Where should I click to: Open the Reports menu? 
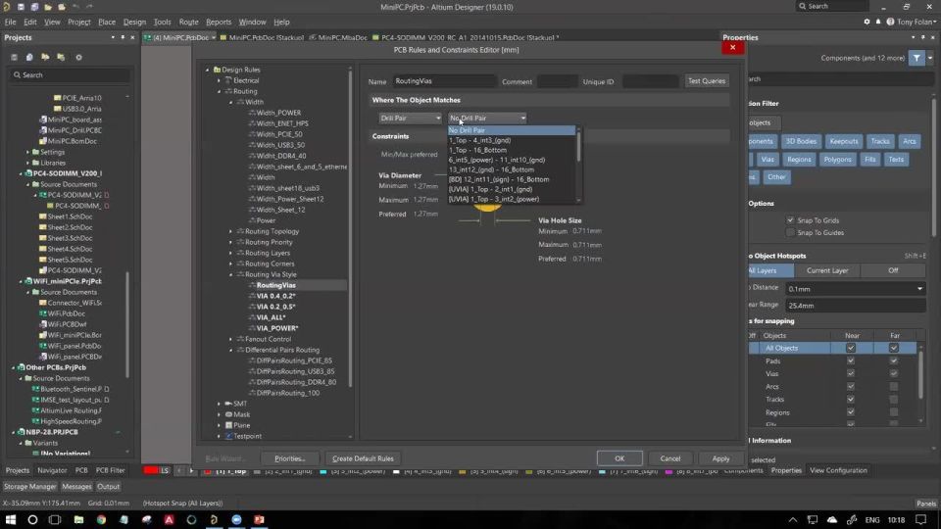(x=219, y=22)
